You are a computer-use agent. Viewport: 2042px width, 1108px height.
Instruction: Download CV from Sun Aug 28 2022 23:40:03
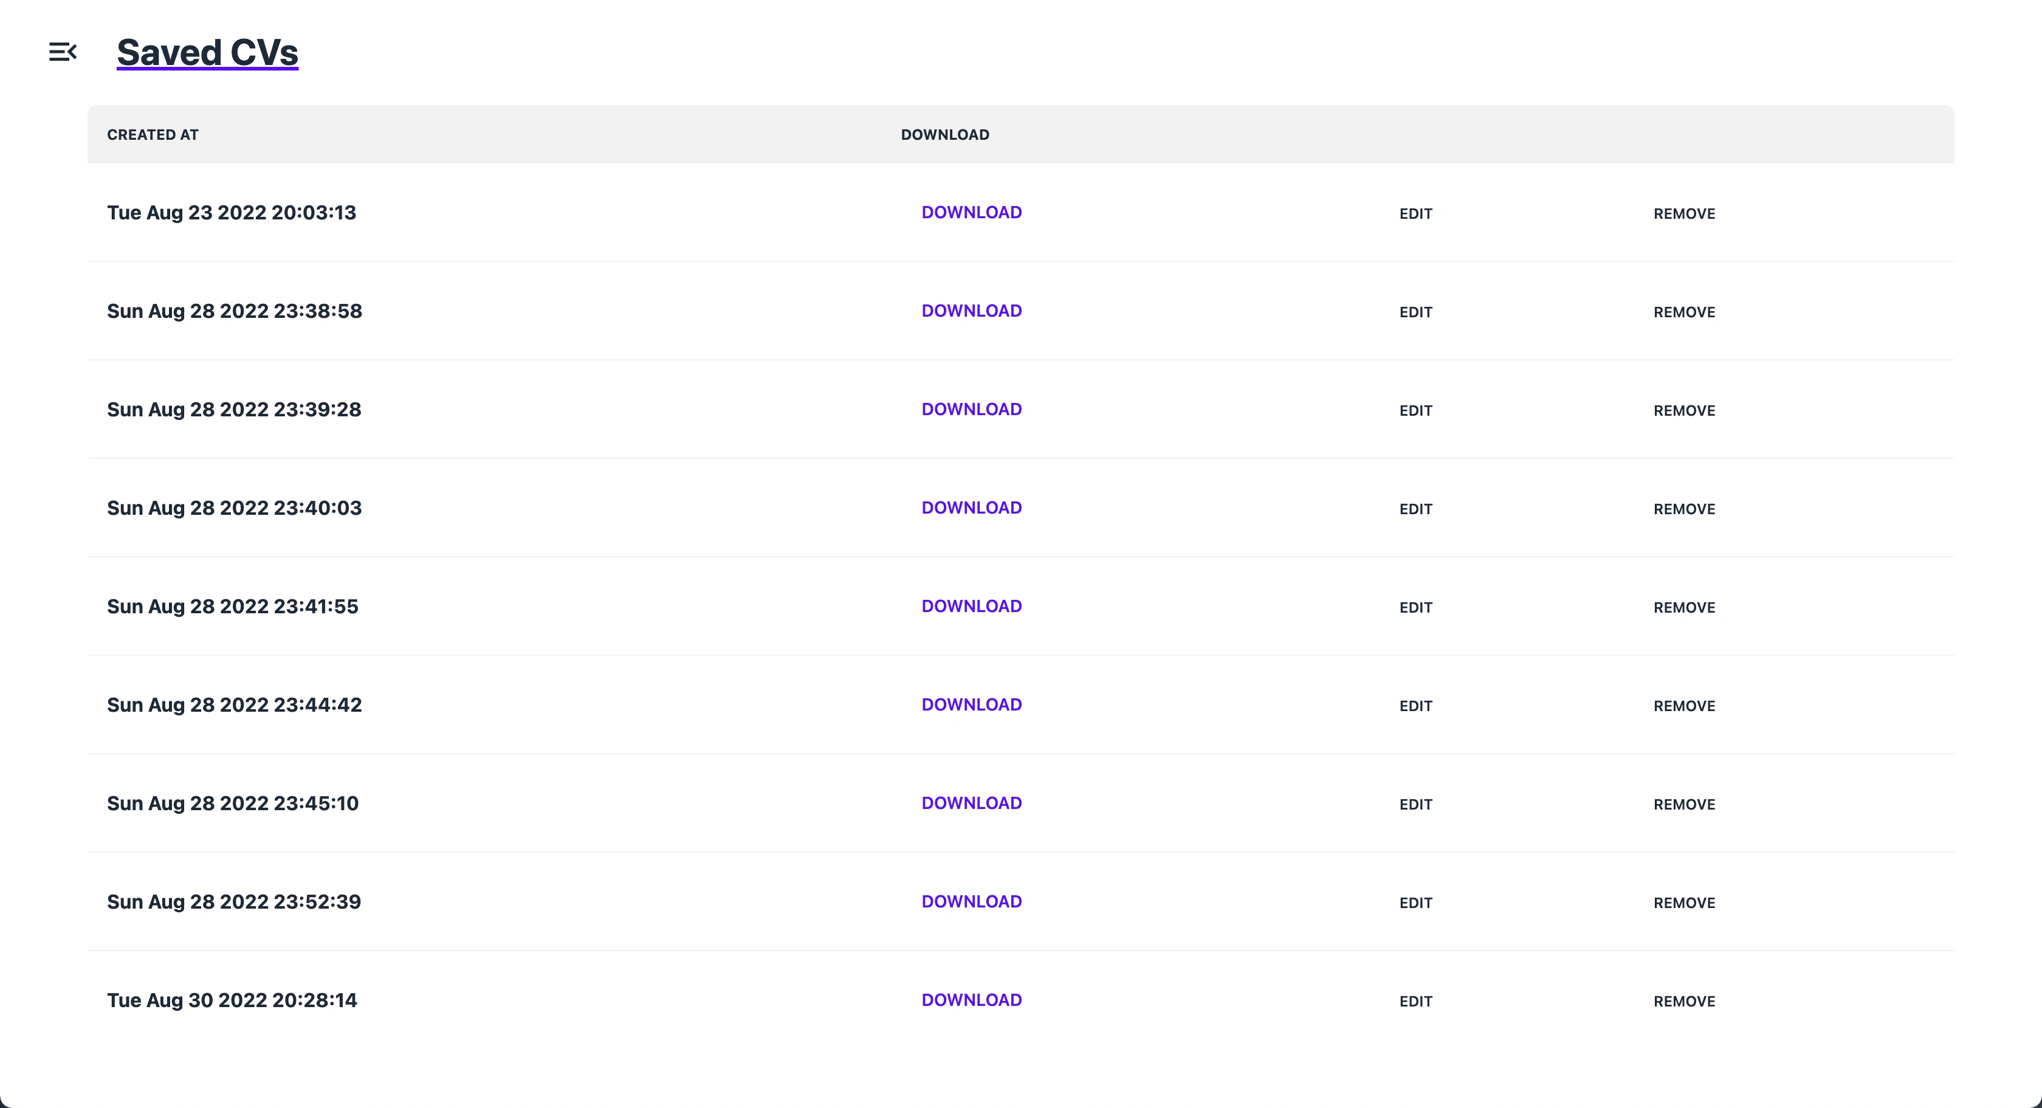pos(971,508)
